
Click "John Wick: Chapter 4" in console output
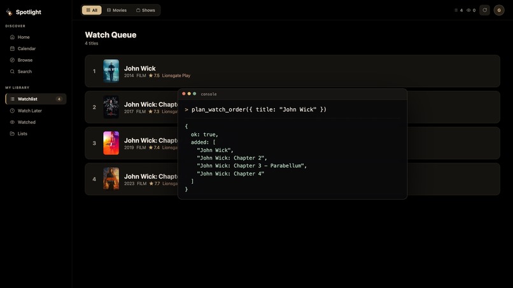(x=230, y=174)
